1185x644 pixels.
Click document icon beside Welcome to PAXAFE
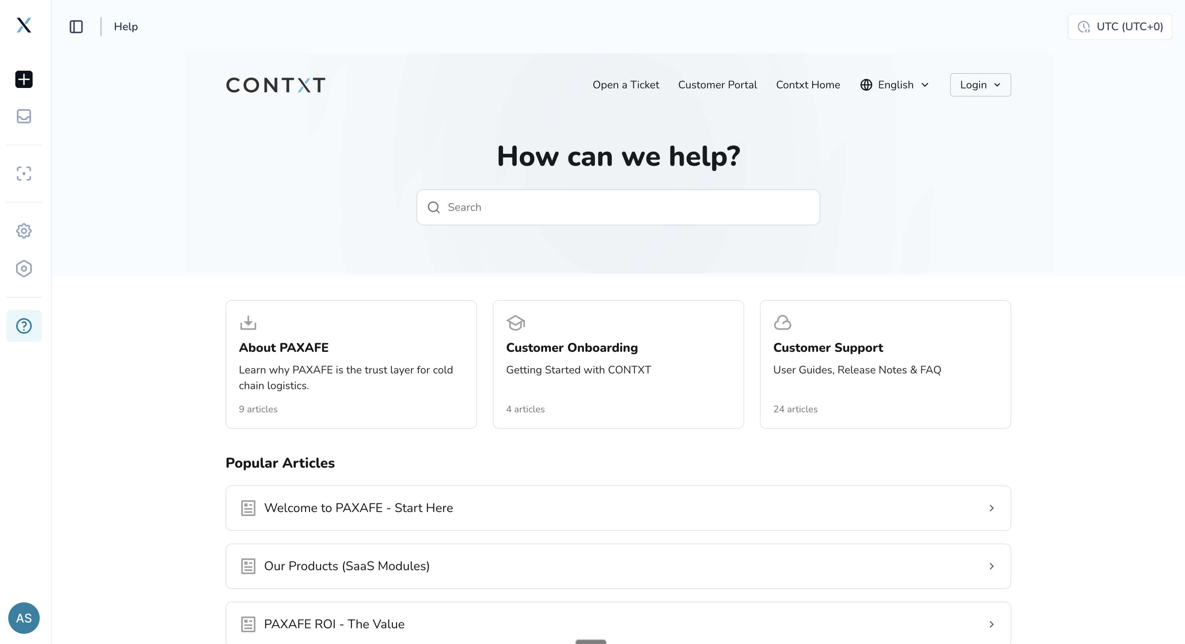(248, 508)
